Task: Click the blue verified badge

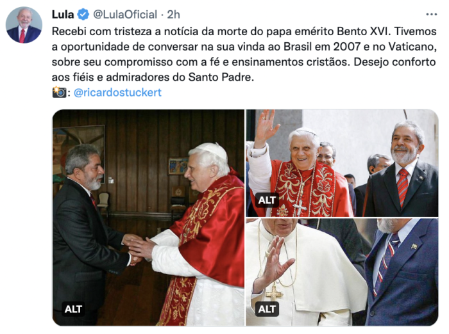Action: pyautogui.click(x=83, y=14)
